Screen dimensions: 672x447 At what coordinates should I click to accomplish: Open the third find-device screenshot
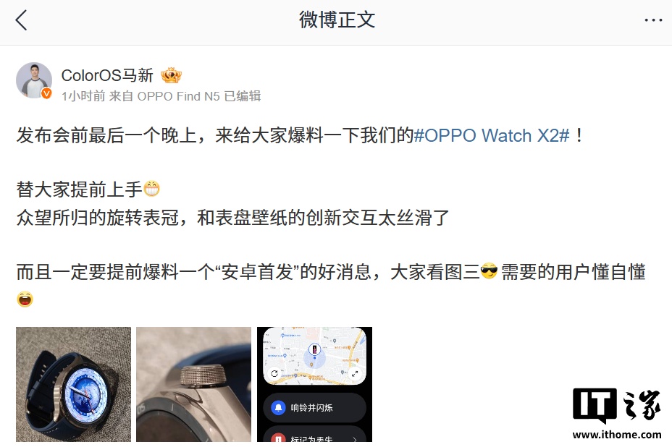click(314, 384)
